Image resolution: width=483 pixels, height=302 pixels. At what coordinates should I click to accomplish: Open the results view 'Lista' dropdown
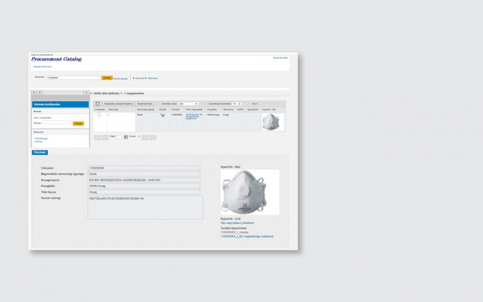188,104
